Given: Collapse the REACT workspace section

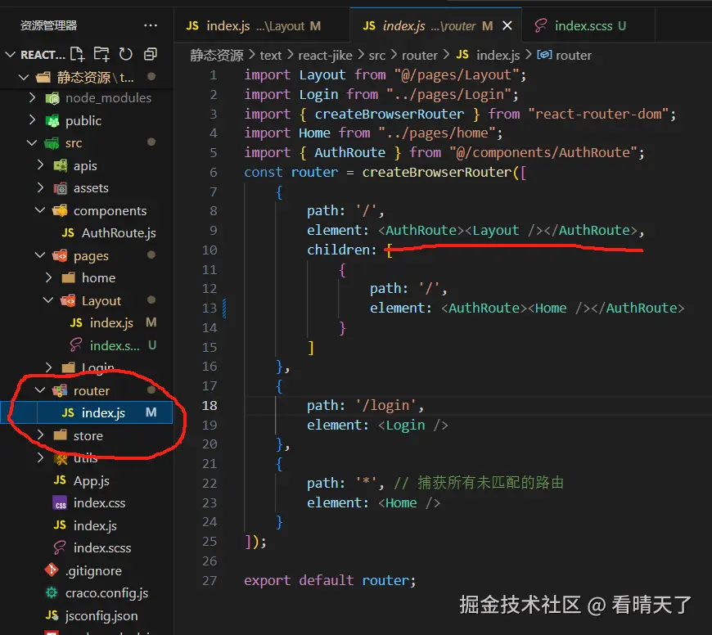Looking at the screenshot, I should tap(10, 55).
